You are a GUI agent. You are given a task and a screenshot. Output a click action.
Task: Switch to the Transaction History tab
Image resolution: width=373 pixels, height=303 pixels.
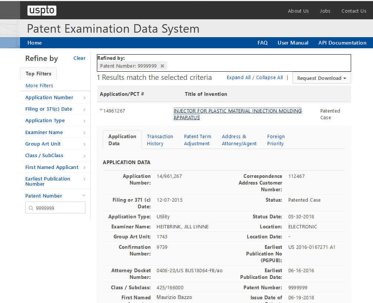click(x=160, y=140)
